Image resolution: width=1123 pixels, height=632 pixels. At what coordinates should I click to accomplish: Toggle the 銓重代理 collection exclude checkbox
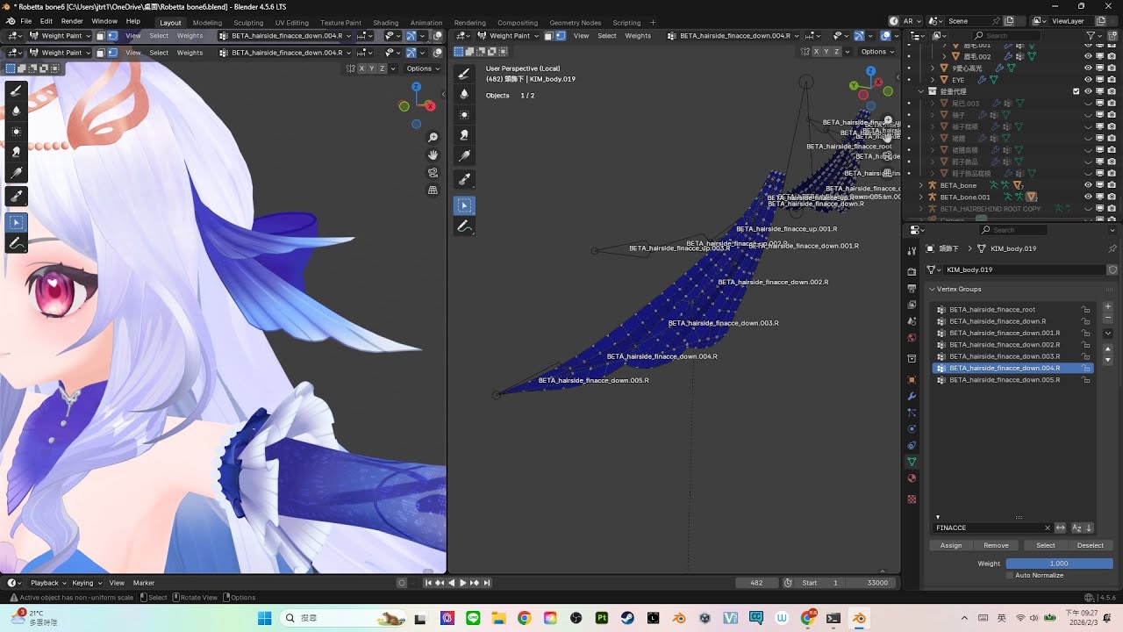click(1077, 91)
